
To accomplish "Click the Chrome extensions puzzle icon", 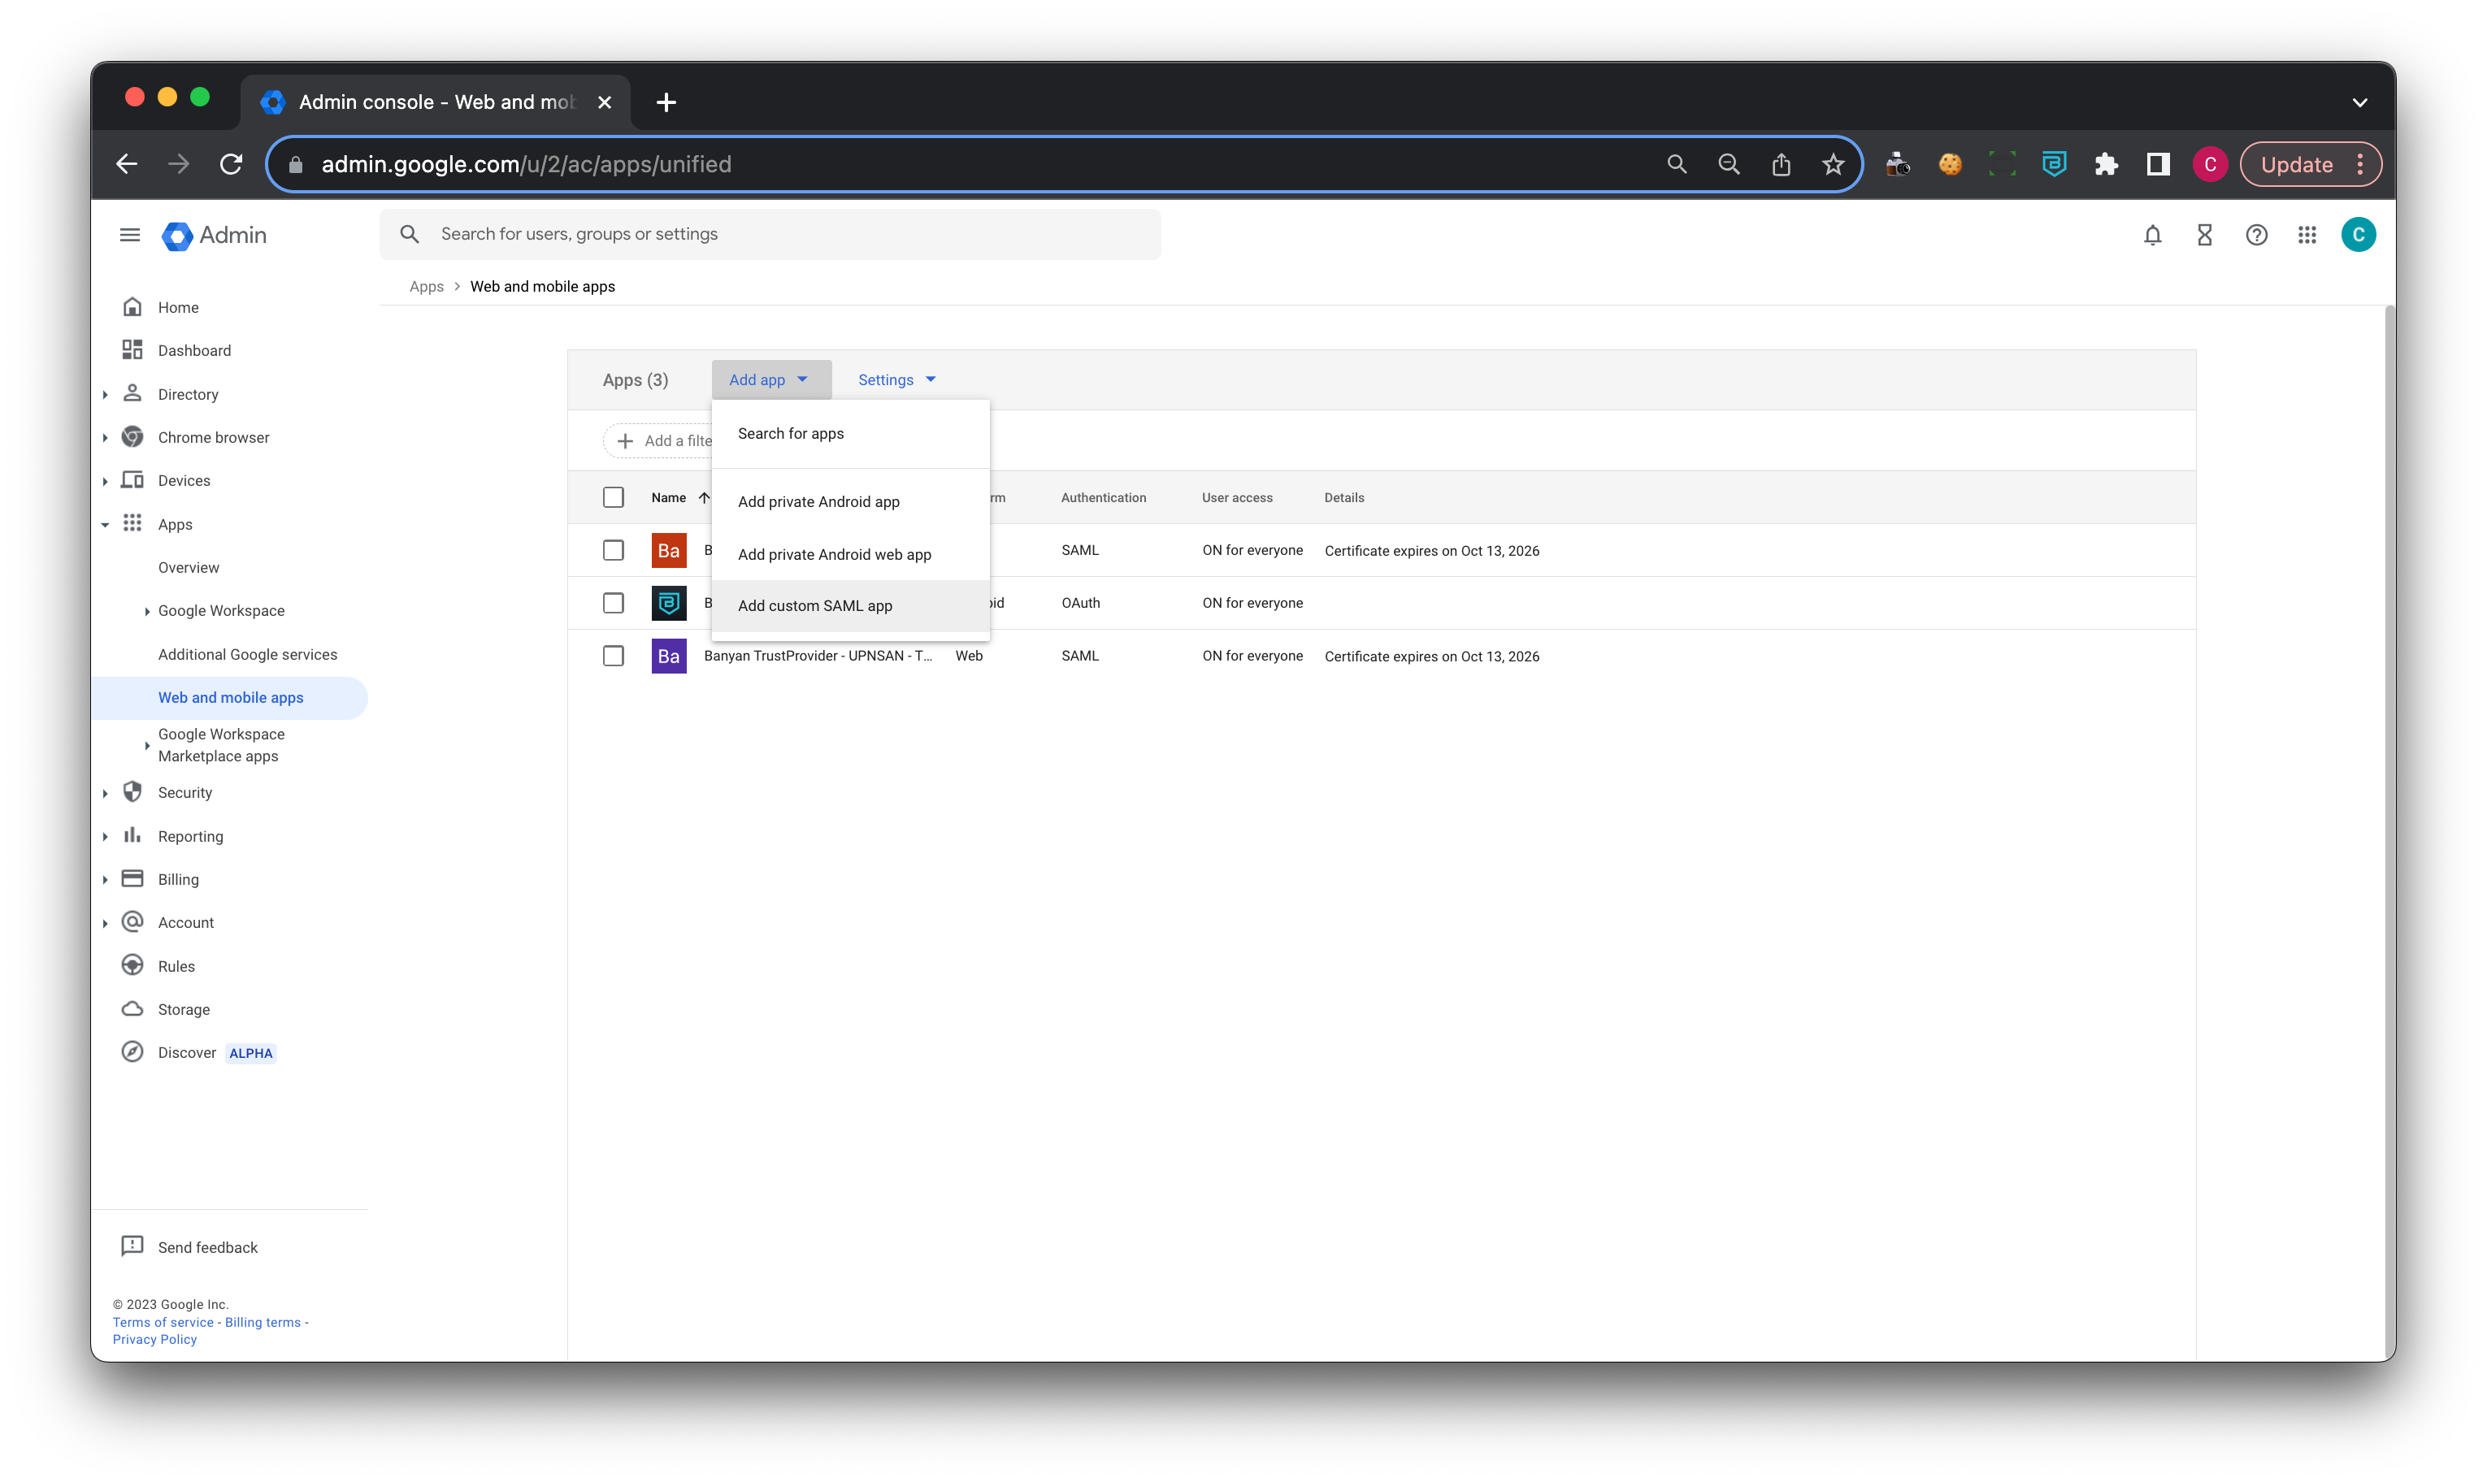I will pyautogui.click(x=2106, y=165).
